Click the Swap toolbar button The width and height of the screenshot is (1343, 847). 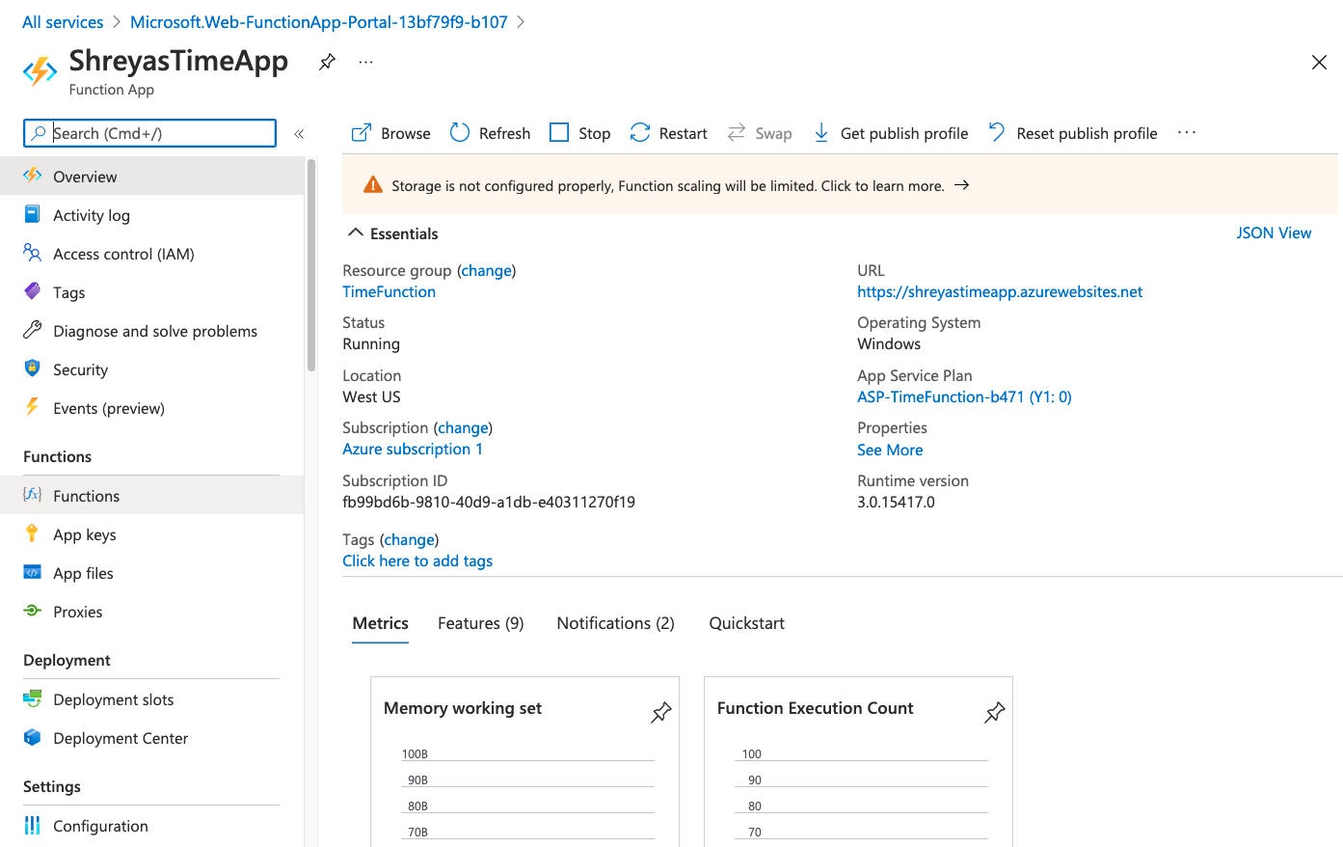coord(760,133)
